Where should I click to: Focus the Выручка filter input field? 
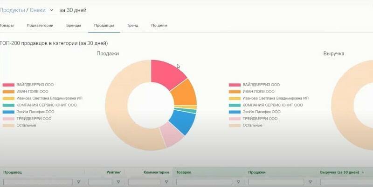pyautogui.click(x=346, y=182)
